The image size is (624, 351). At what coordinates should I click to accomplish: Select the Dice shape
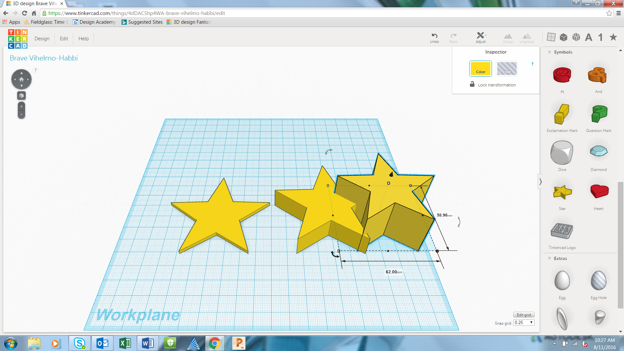point(562,153)
